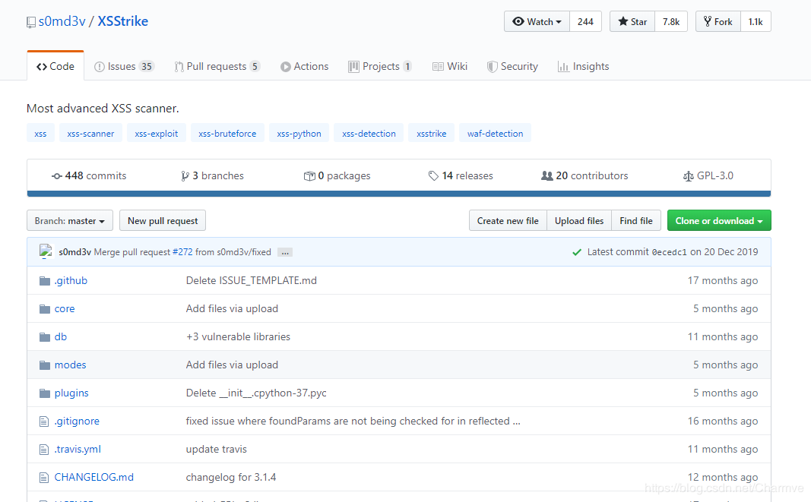Click the releases tag icon
Screen dimensions: 811x502
coord(433,175)
